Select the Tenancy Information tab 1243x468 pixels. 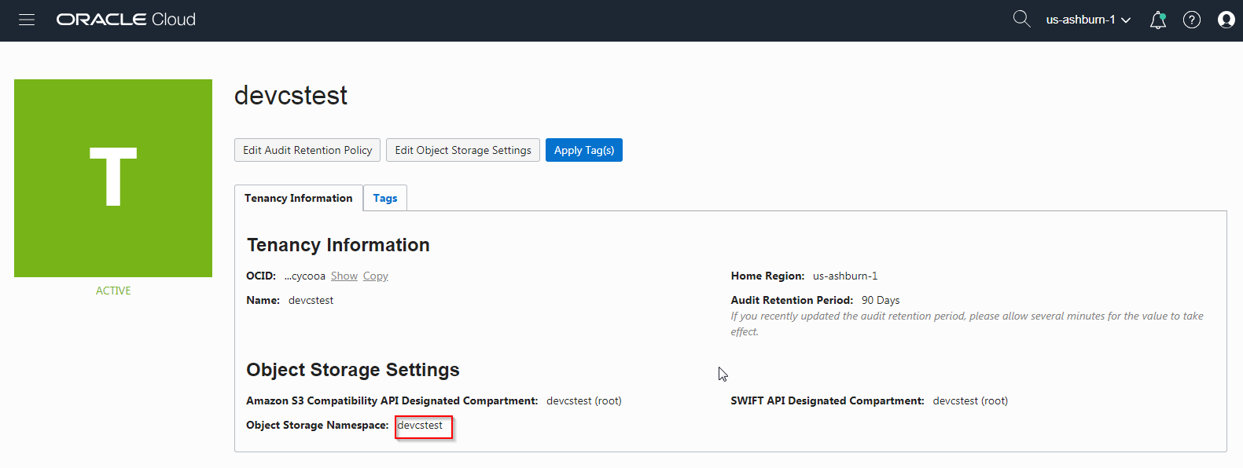tap(299, 199)
